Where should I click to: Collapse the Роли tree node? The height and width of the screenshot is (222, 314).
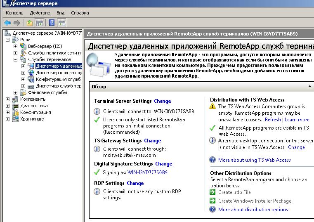point(7,40)
